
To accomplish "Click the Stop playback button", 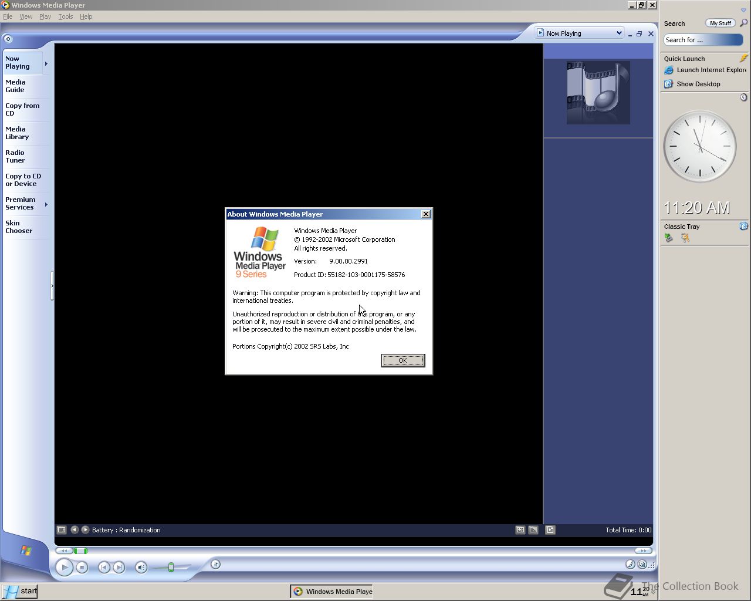I will [x=82, y=568].
